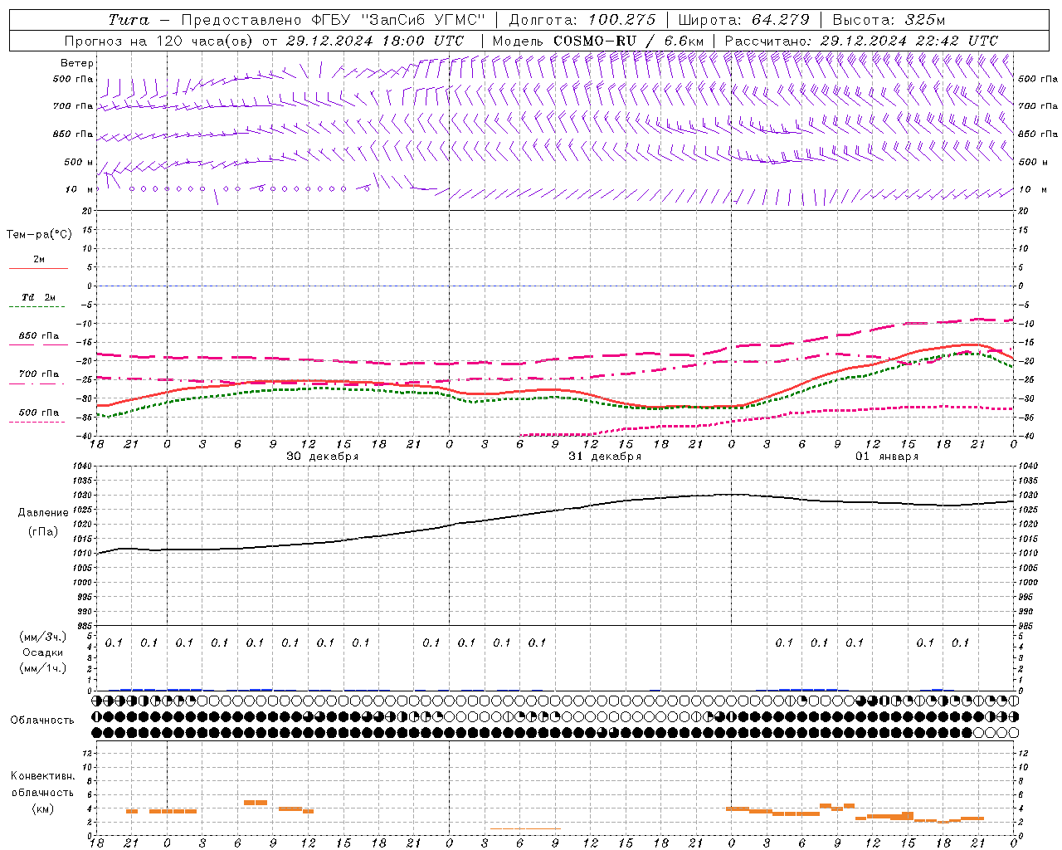Click the station name "Tura" in the header
1062x850 pixels.
click(129, 20)
